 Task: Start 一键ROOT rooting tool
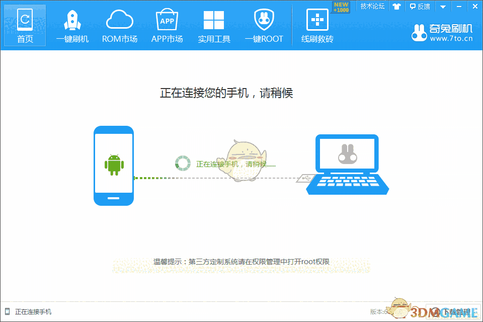(264, 25)
